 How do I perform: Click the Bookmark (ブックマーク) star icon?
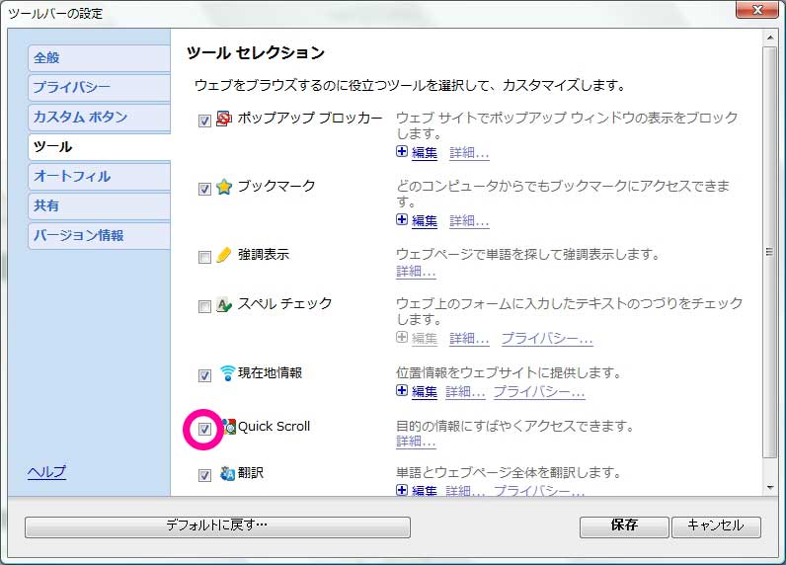click(224, 187)
